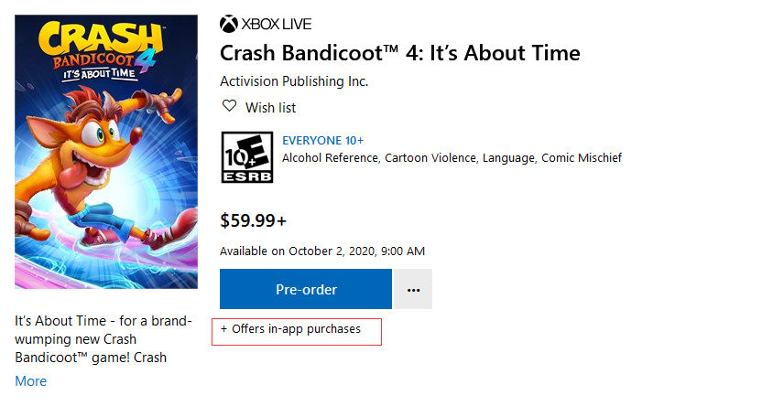Click the plus sign before in-app offers

click(x=224, y=329)
